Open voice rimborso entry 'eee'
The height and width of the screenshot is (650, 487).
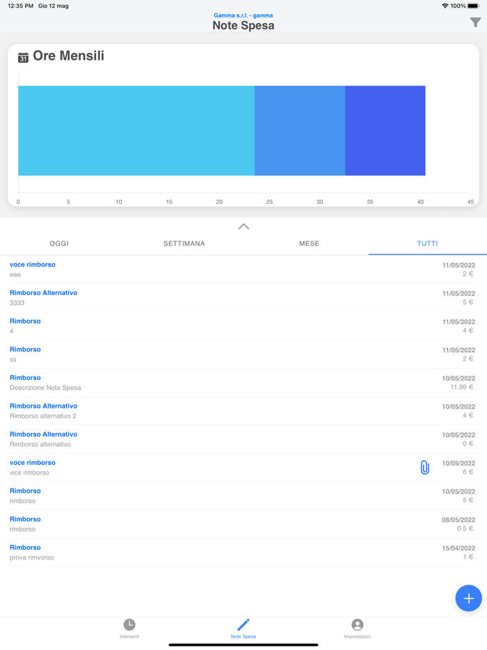243,269
